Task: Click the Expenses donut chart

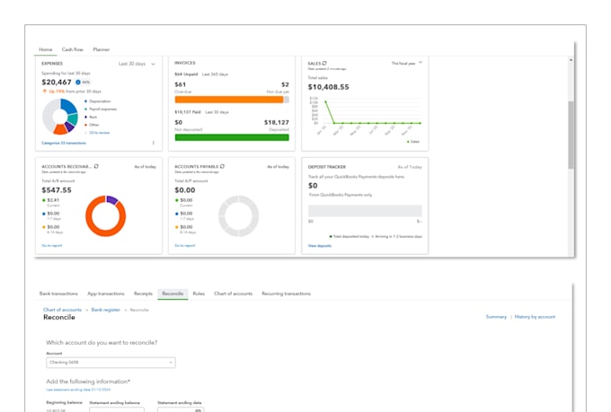Action: (x=60, y=116)
